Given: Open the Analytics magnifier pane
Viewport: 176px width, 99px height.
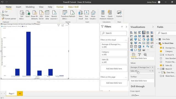Looking at the screenshot, I should tap(145, 55).
